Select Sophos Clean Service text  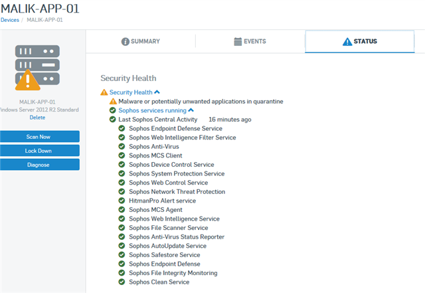point(159,282)
